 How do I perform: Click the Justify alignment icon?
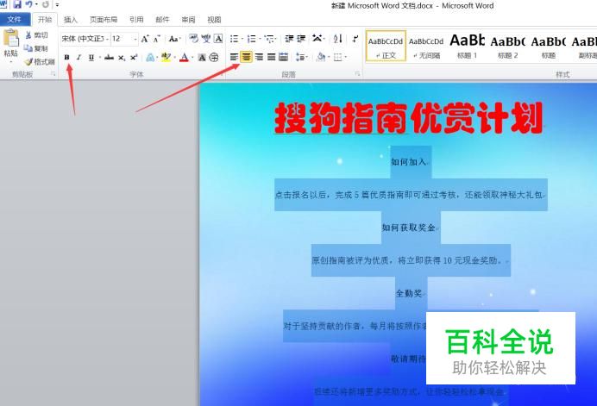click(x=271, y=57)
